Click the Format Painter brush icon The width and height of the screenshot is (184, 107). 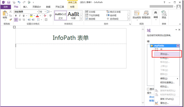(x=10, y=20)
